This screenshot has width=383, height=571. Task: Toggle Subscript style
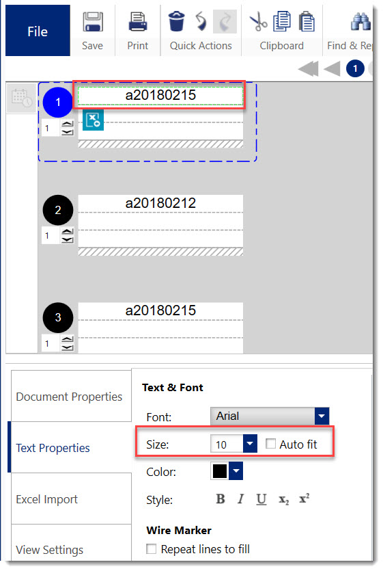point(284,500)
